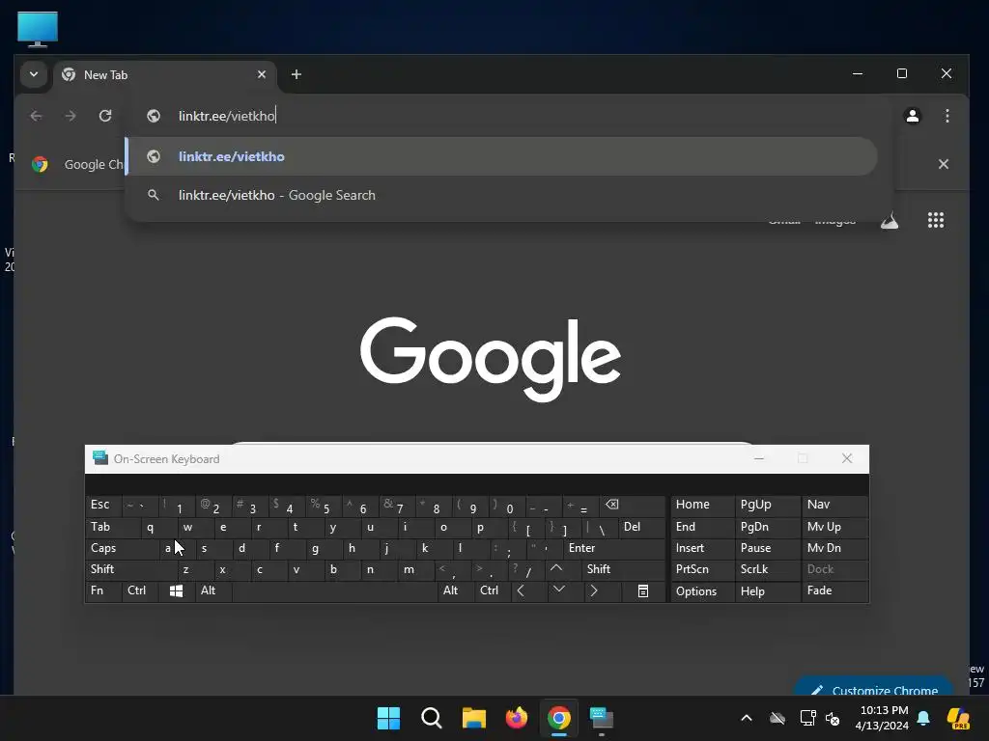
Task: Open taskbar Search magnifier
Action: click(432, 718)
